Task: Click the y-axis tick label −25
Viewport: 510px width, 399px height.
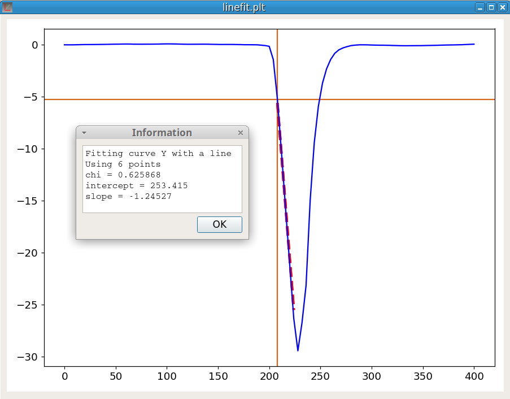Action: 28,305
